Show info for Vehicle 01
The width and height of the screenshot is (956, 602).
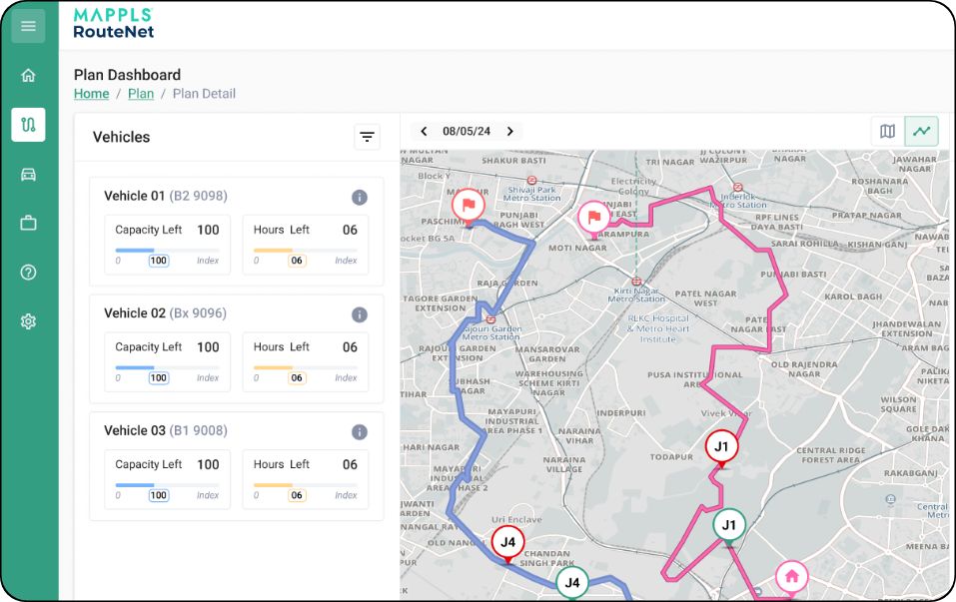click(360, 198)
